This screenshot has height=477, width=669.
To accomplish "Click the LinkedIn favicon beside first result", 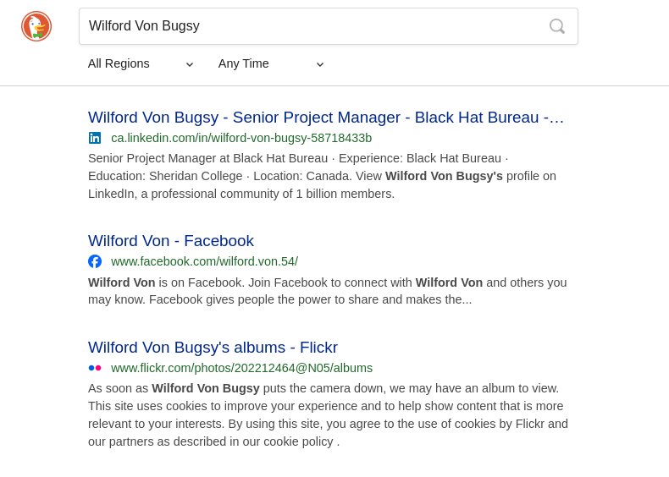I will [x=95, y=138].
